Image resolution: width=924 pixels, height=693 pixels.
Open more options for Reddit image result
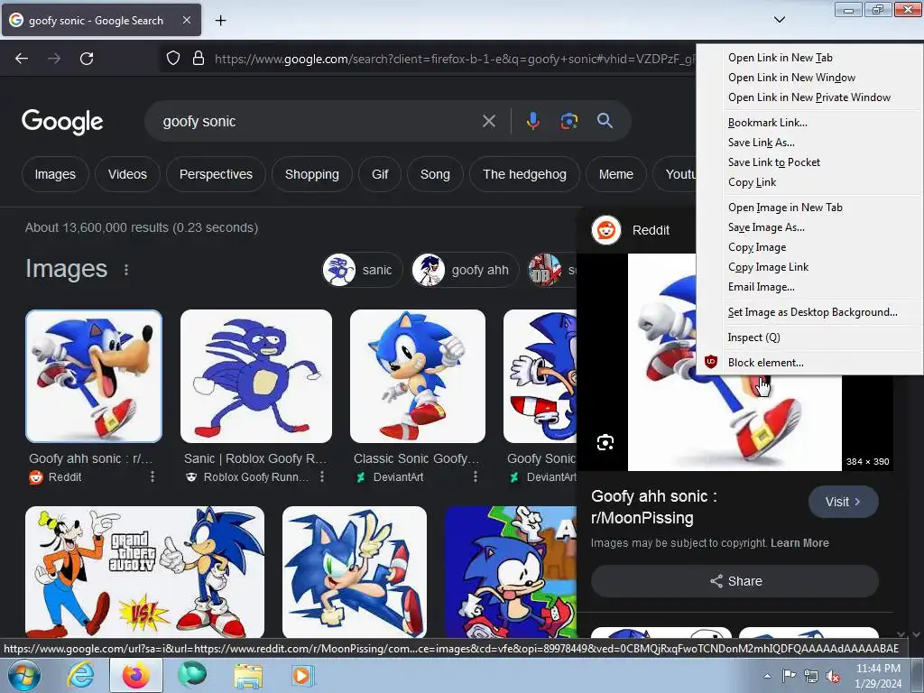pos(152,476)
